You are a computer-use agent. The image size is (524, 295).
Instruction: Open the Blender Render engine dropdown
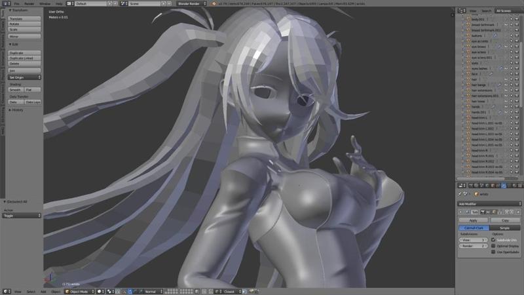pyautogui.click(x=191, y=3)
